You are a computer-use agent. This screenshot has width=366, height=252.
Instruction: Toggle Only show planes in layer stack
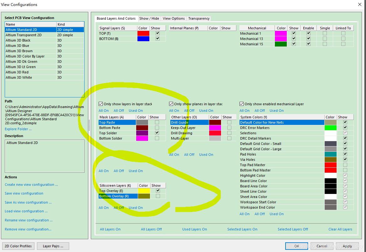click(x=171, y=104)
